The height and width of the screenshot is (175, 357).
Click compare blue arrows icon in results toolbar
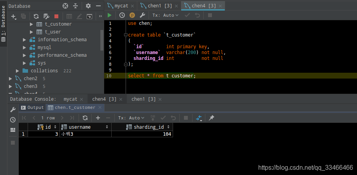click(199, 118)
